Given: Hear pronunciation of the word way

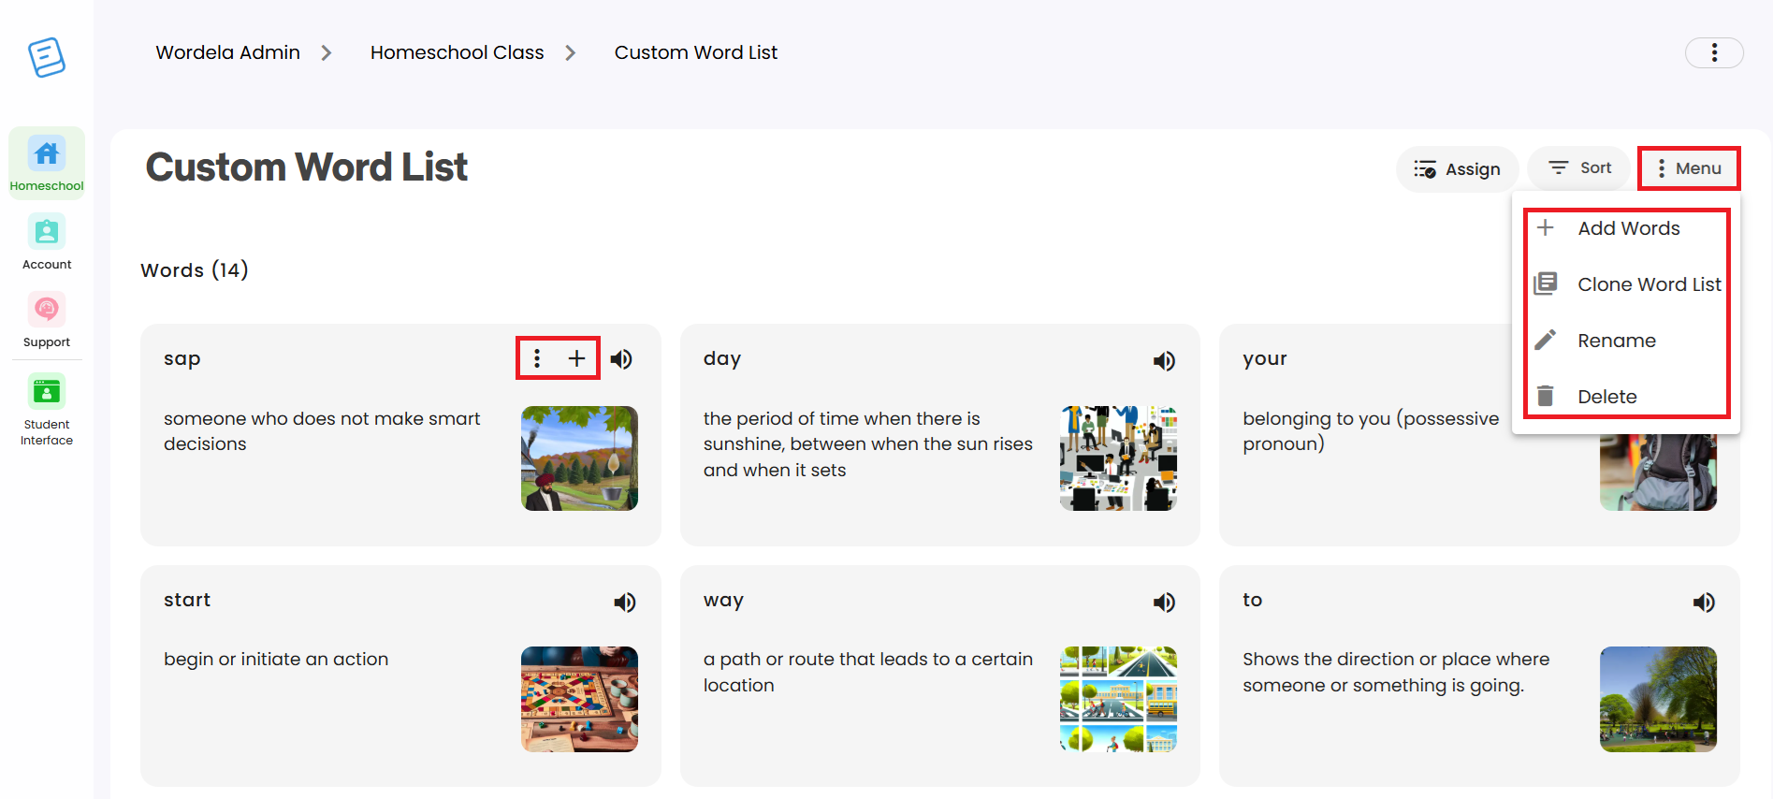Looking at the screenshot, I should tap(1164, 603).
